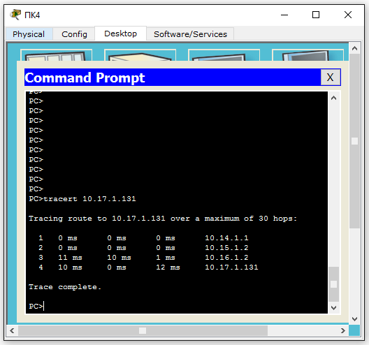Image resolution: width=369 pixels, height=345 pixels.
Task: Click the terminal scrollbar thumb
Action: [333, 284]
